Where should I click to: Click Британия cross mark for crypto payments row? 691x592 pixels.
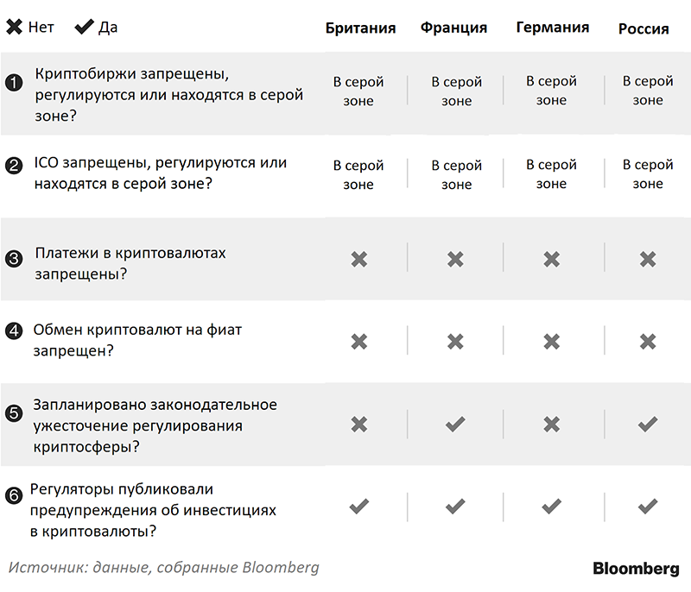(x=359, y=258)
